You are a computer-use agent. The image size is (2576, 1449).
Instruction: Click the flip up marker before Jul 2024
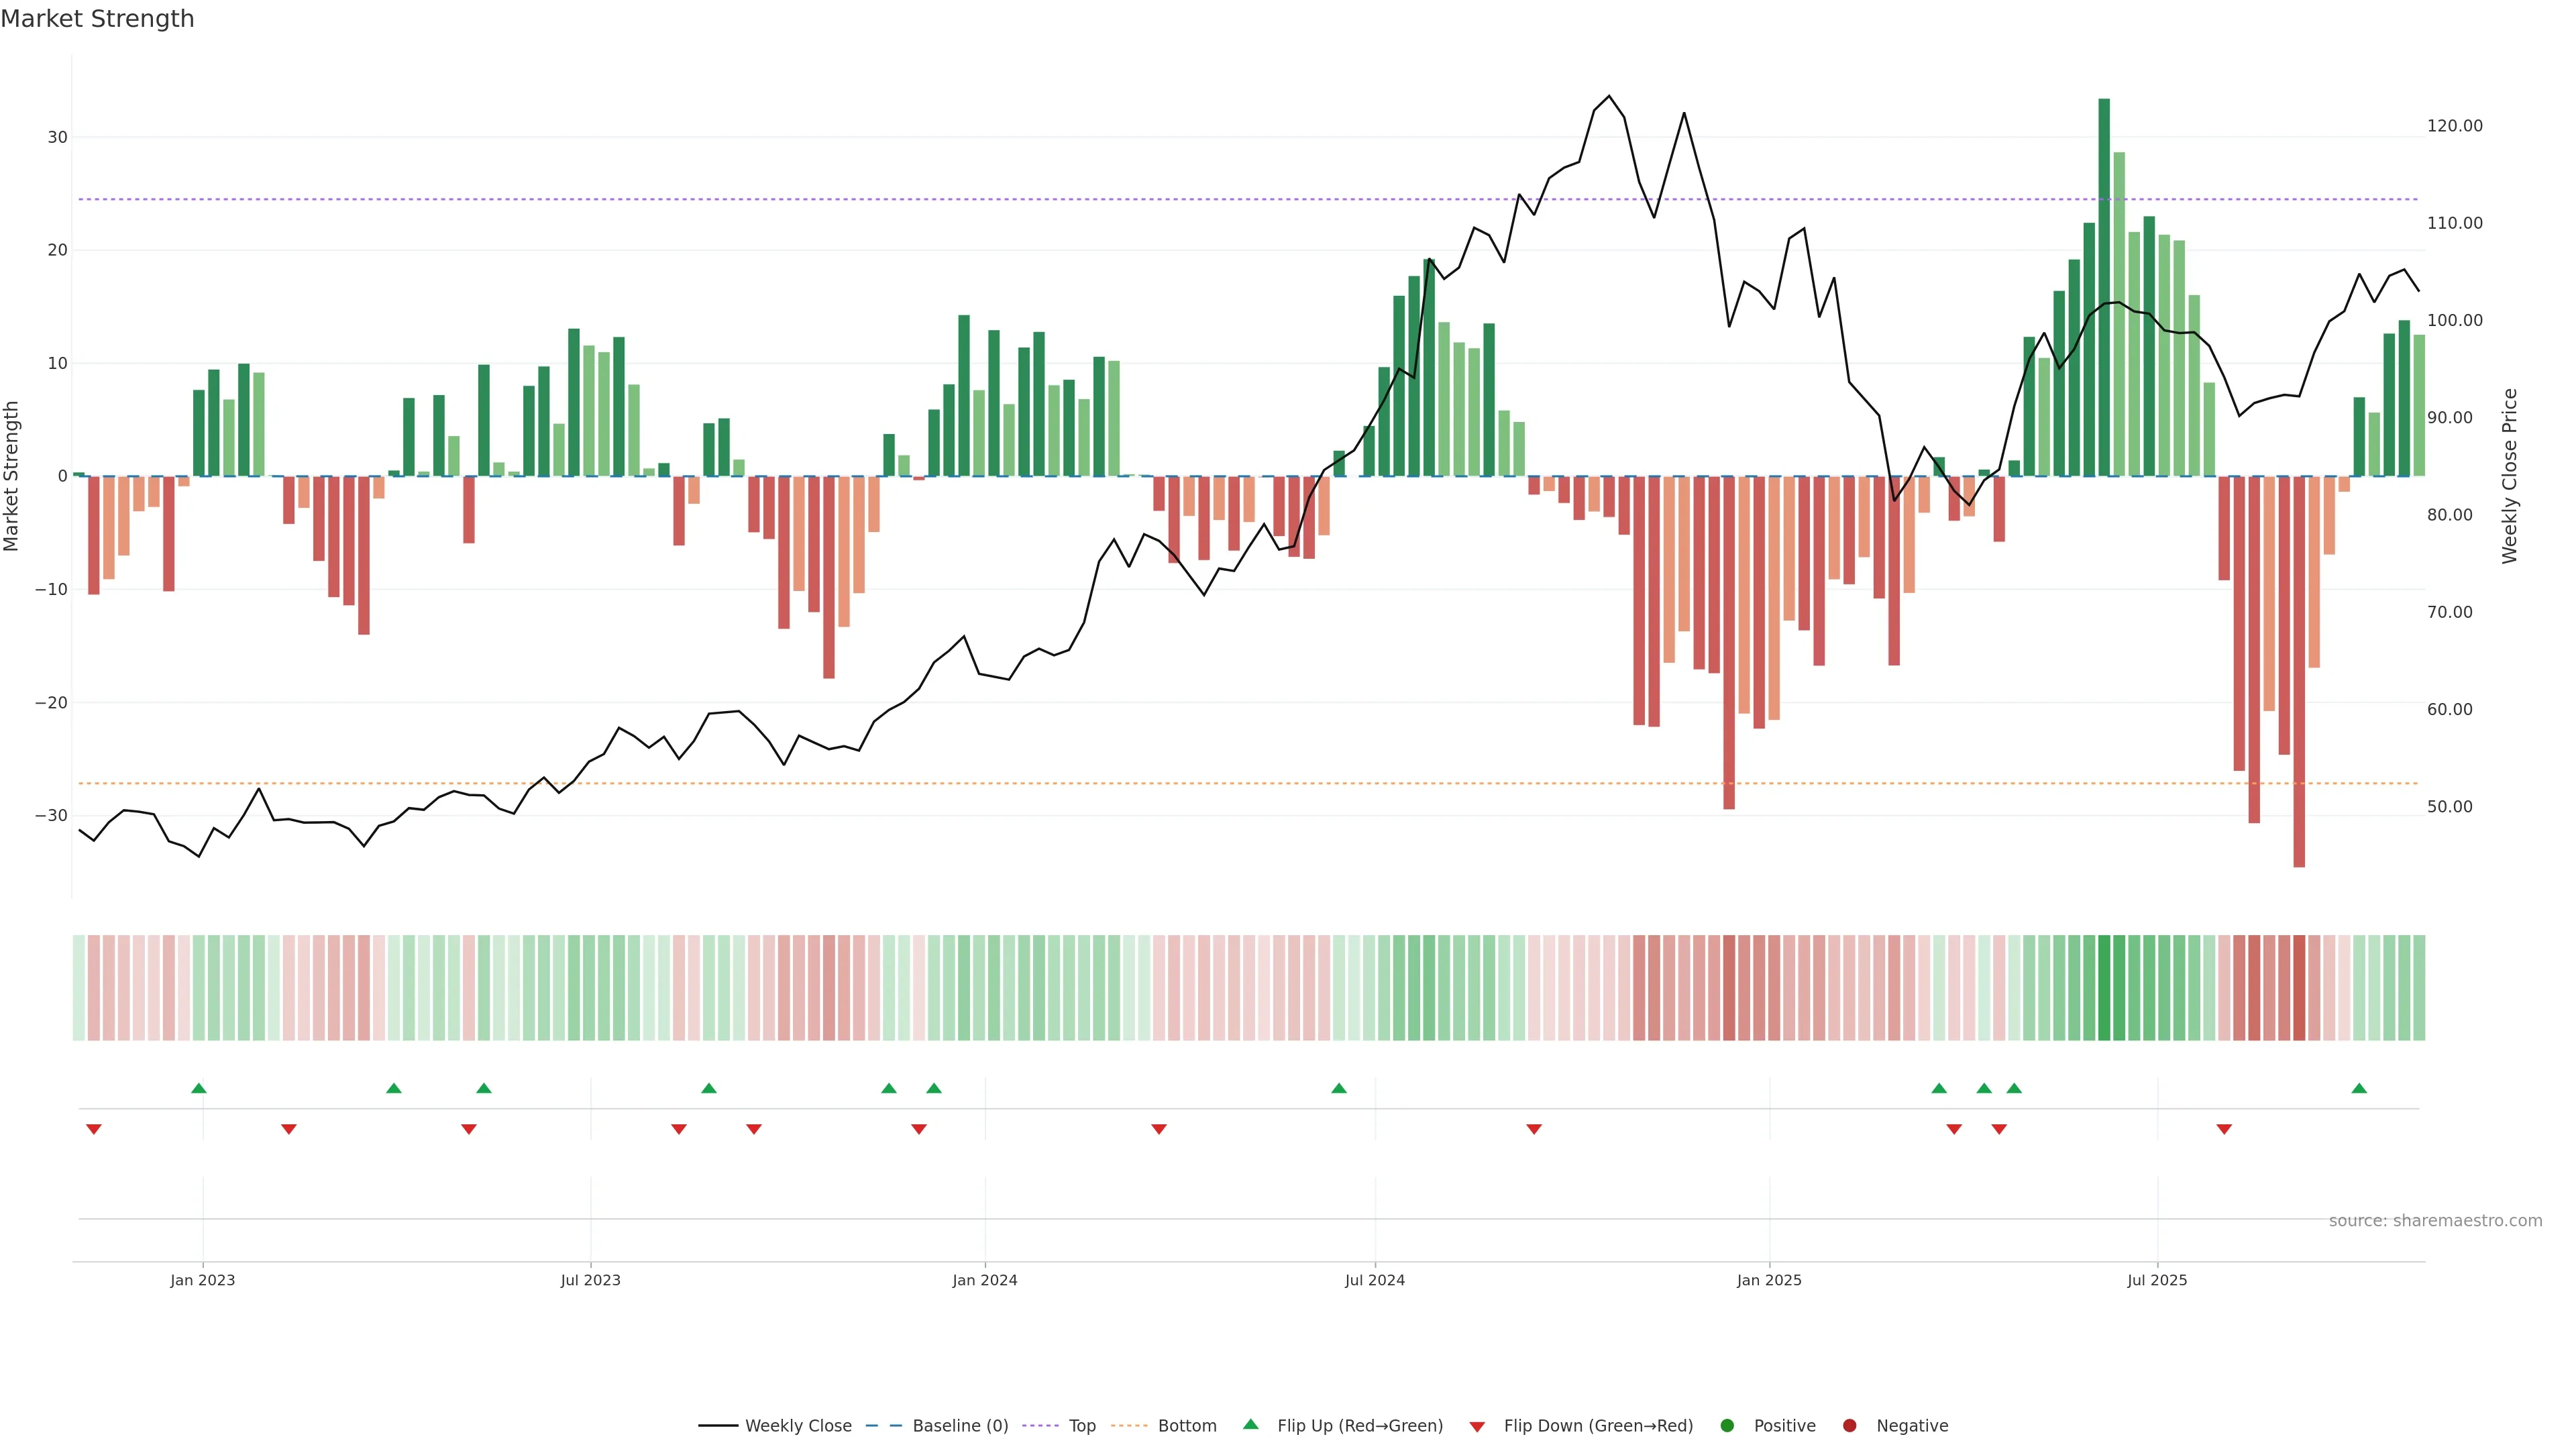(1339, 1088)
